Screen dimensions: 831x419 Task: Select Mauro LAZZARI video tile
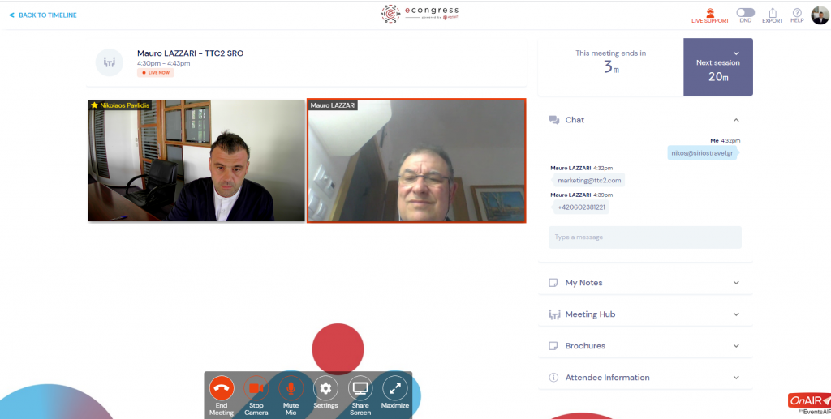(x=416, y=160)
